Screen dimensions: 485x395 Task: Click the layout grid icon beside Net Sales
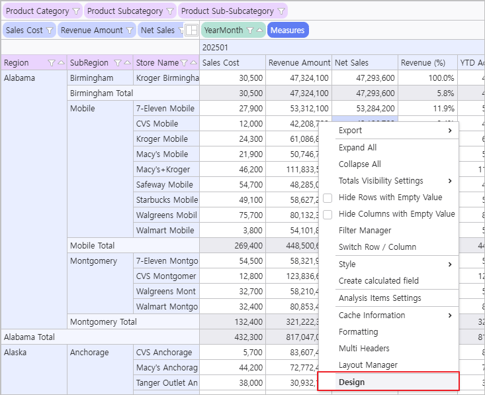191,30
